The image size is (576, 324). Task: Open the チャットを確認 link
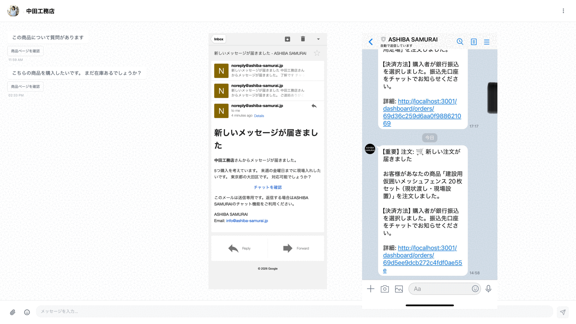[268, 187]
